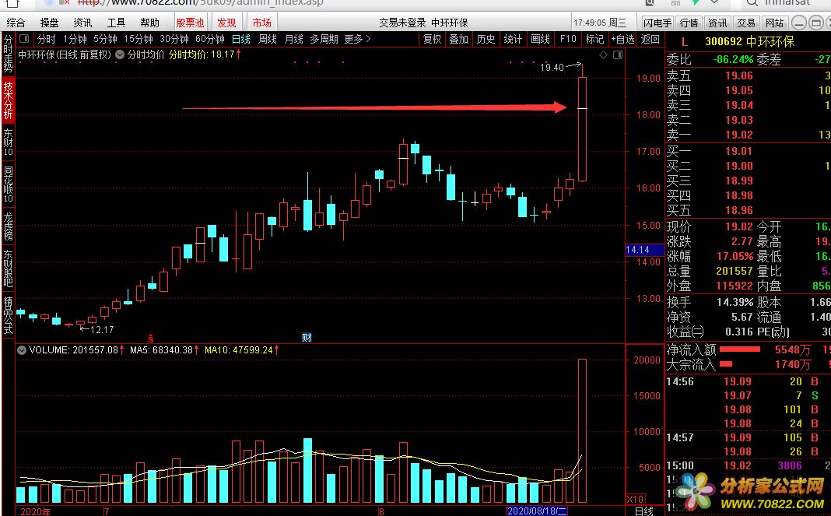Expand the VOLUME indicator dropdown arrow
Viewport: 831px width, 516px height.
point(21,350)
